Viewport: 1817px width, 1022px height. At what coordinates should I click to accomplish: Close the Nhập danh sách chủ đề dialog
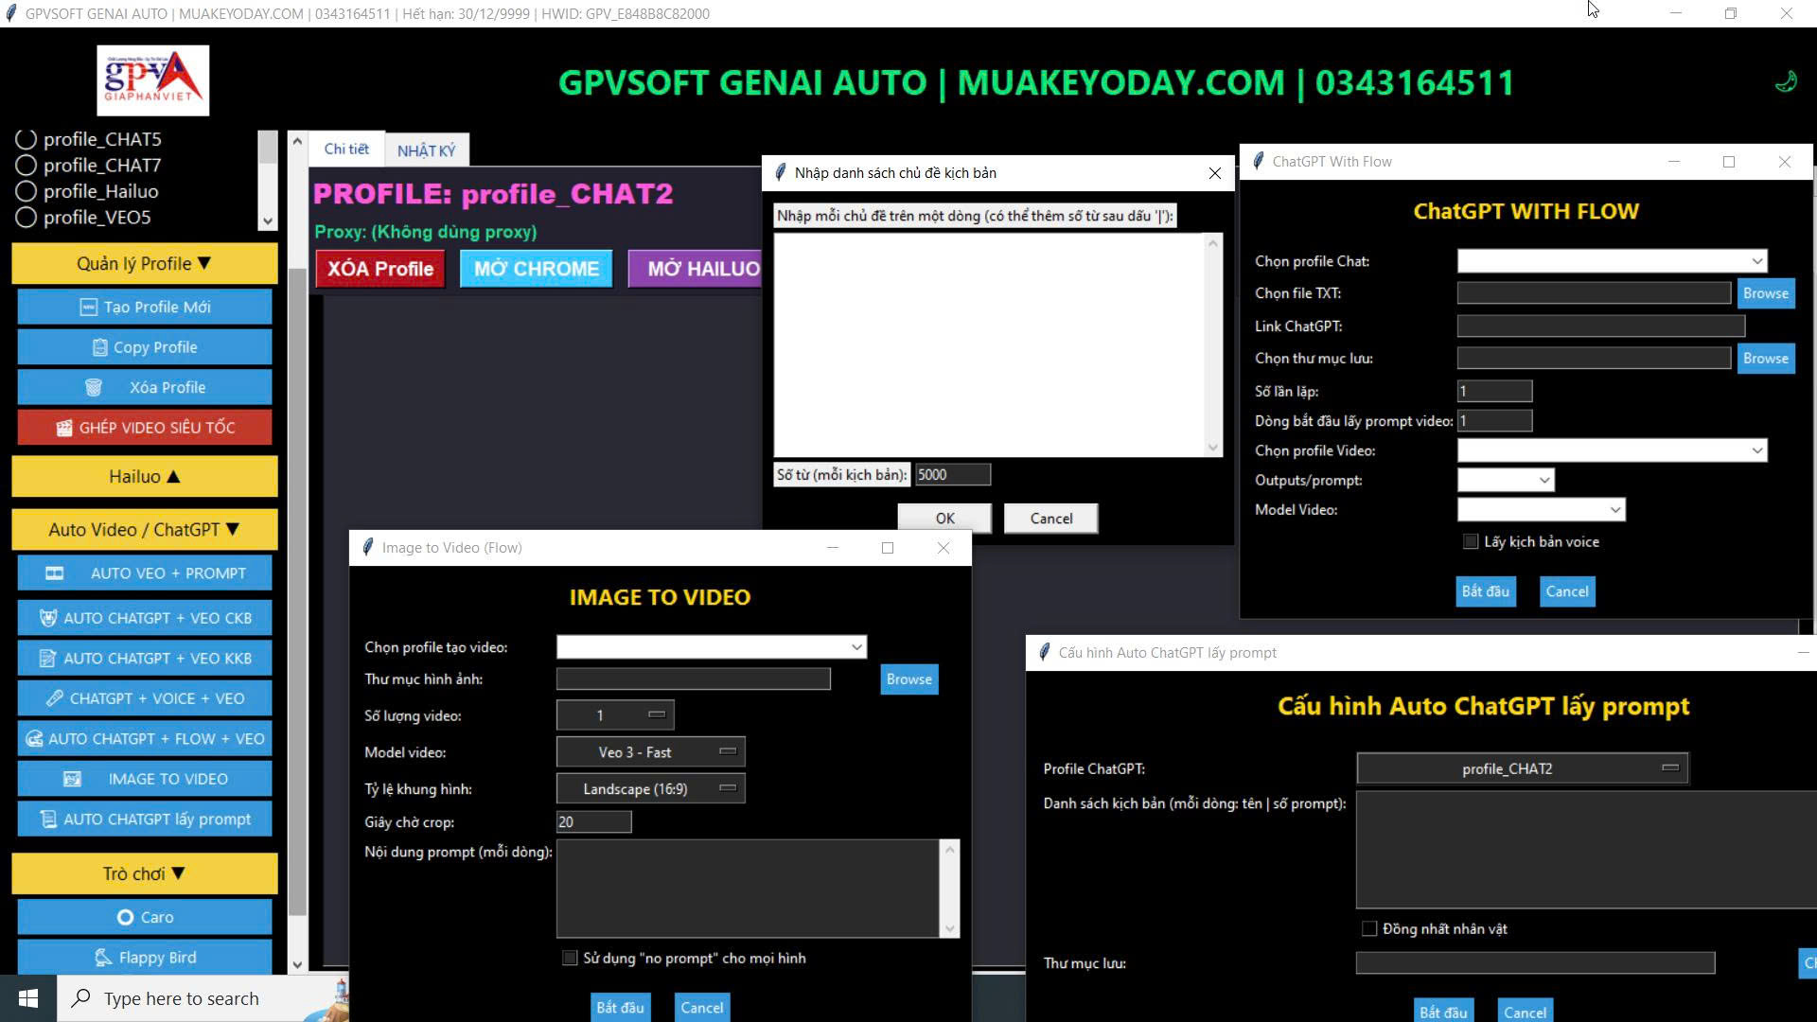coord(1215,173)
